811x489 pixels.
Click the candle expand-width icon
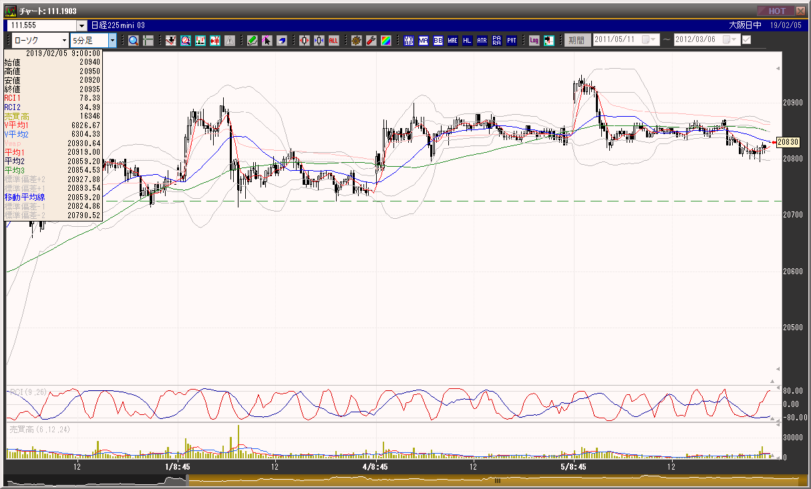(305, 41)
